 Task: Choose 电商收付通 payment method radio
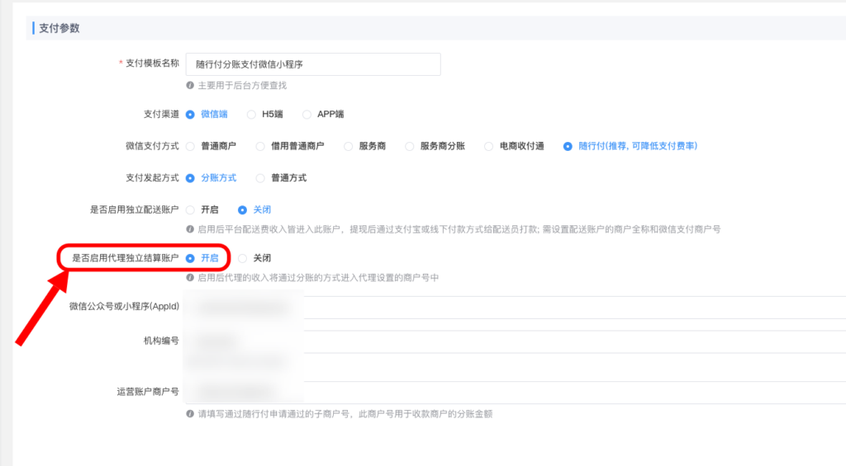pos(488,146)
